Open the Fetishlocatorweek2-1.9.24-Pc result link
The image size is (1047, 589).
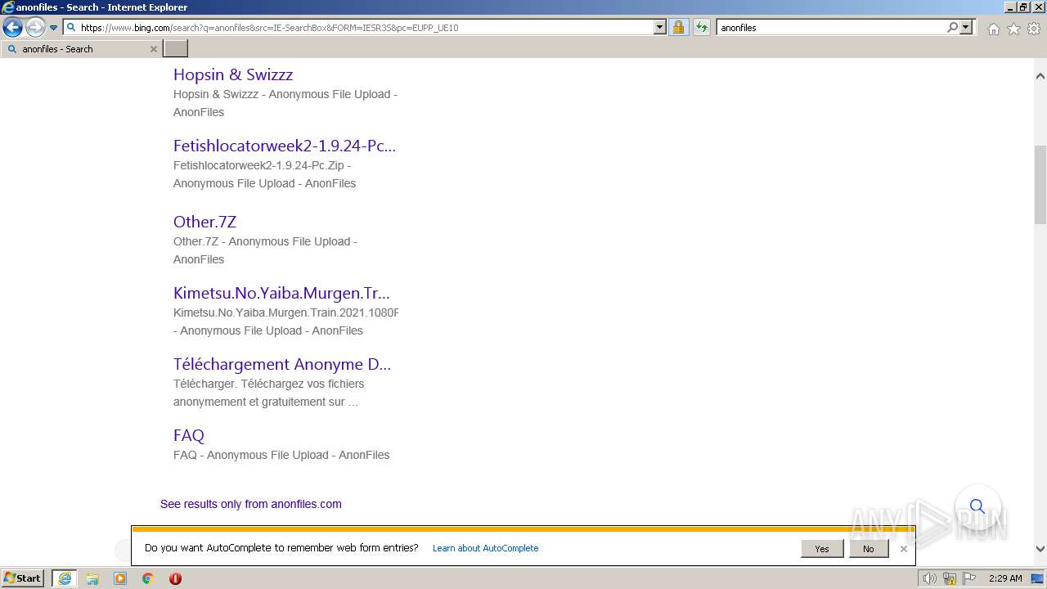tap(285, 146)
